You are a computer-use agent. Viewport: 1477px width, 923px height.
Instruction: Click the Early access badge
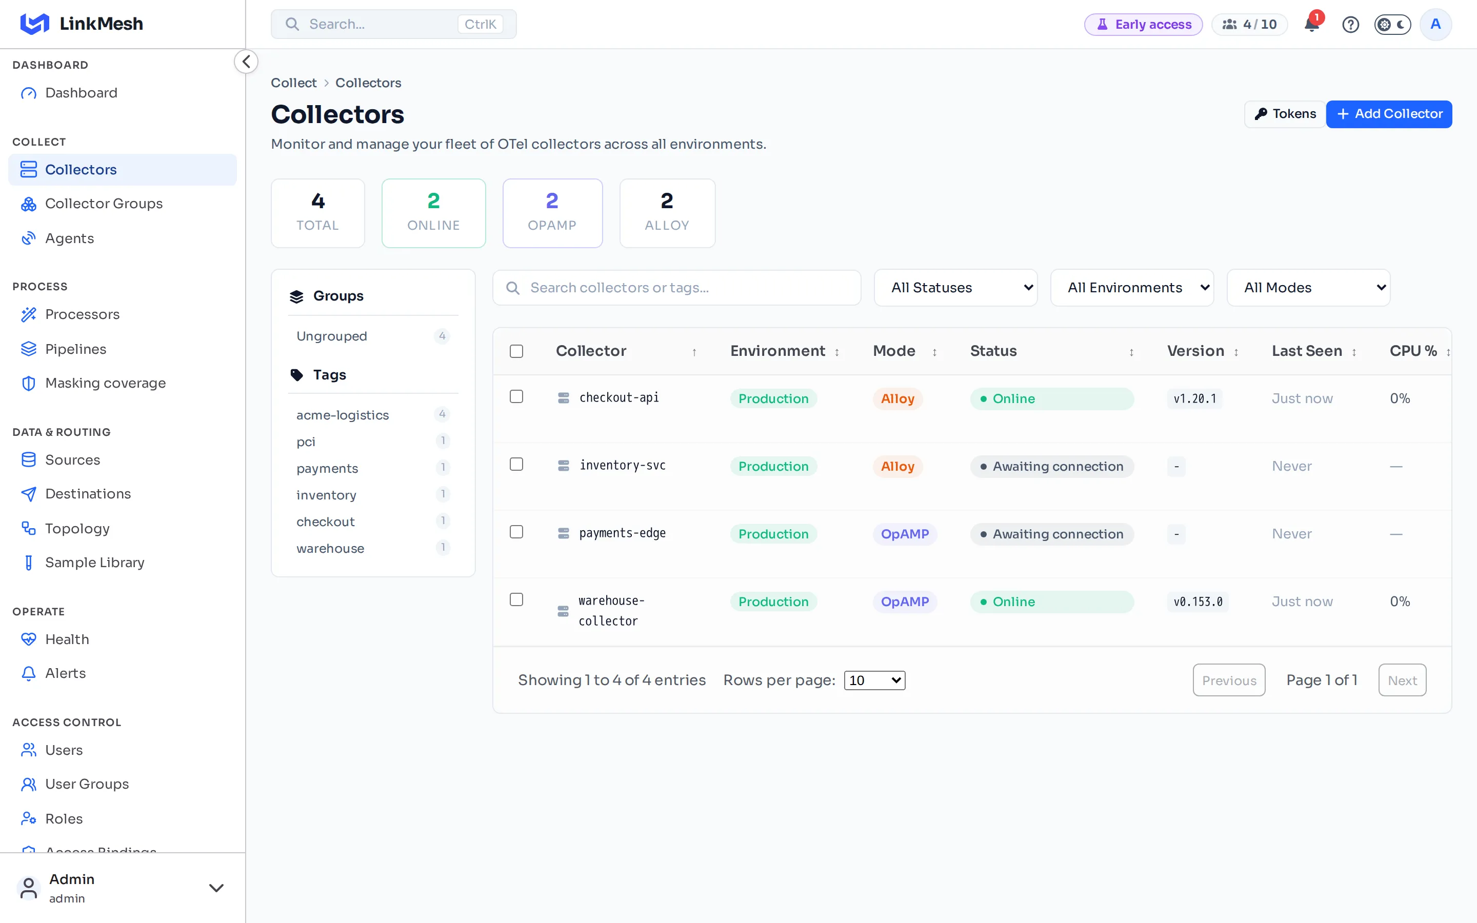click(1143, 25)
